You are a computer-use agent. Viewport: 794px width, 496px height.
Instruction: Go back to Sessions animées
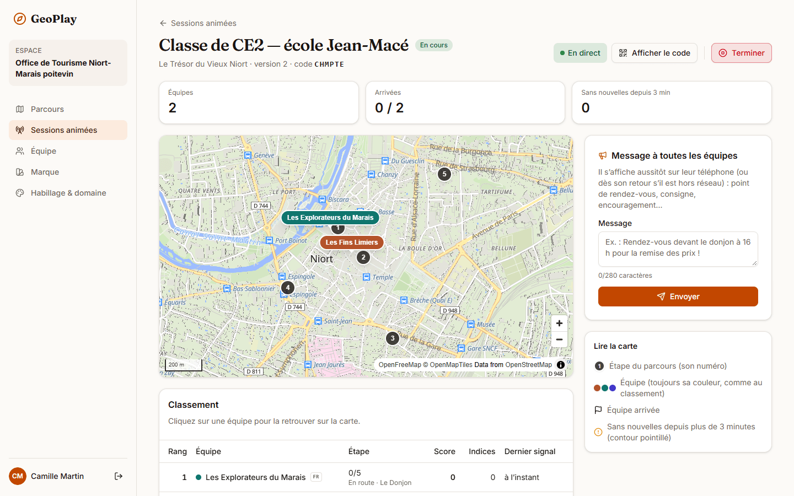(x=197, y=23)
